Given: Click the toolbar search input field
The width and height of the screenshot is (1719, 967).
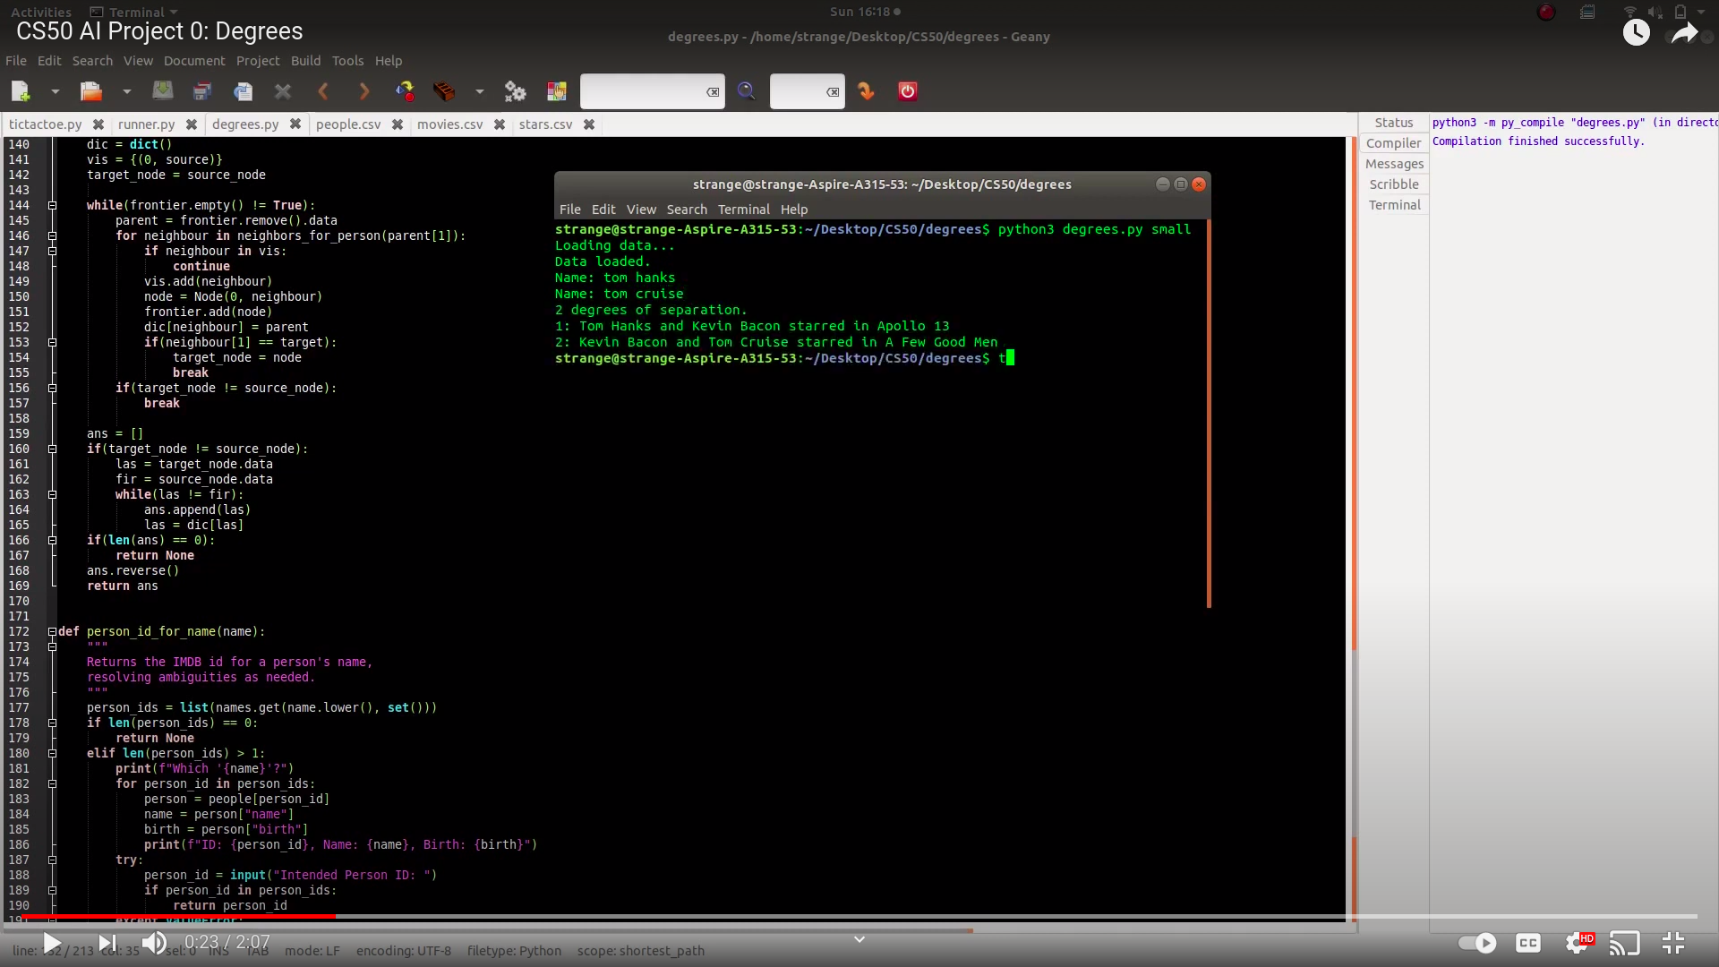Looking at the screenshot, I should click(x=643, y=91).
